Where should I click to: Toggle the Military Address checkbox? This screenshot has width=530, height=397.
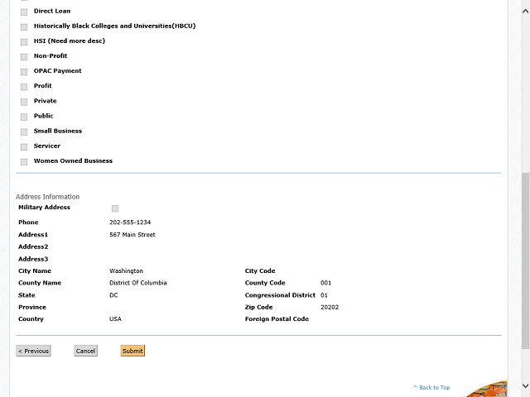(x=115, y=208)
